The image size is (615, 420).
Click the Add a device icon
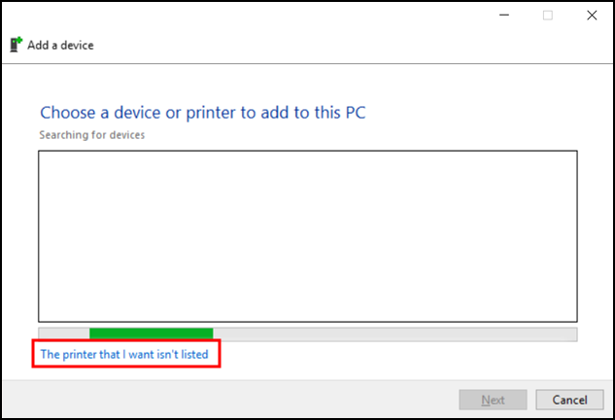tap(16, 45)
